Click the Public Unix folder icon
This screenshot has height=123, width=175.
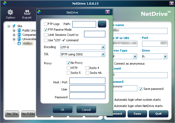[x=19, y=30]
